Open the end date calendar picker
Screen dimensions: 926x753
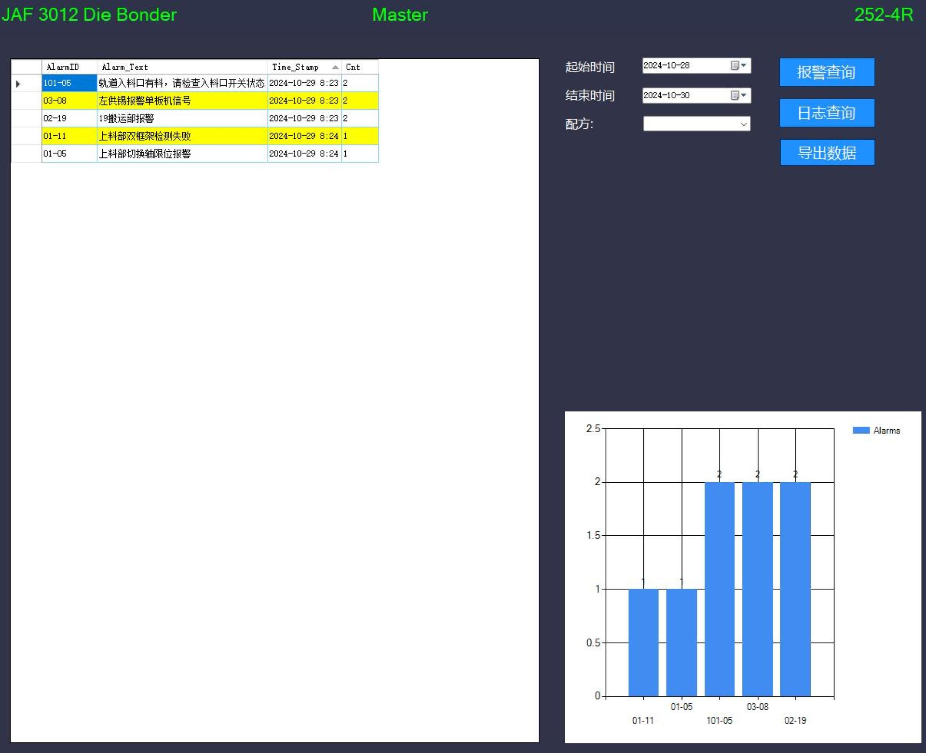[x=738, y=95]
